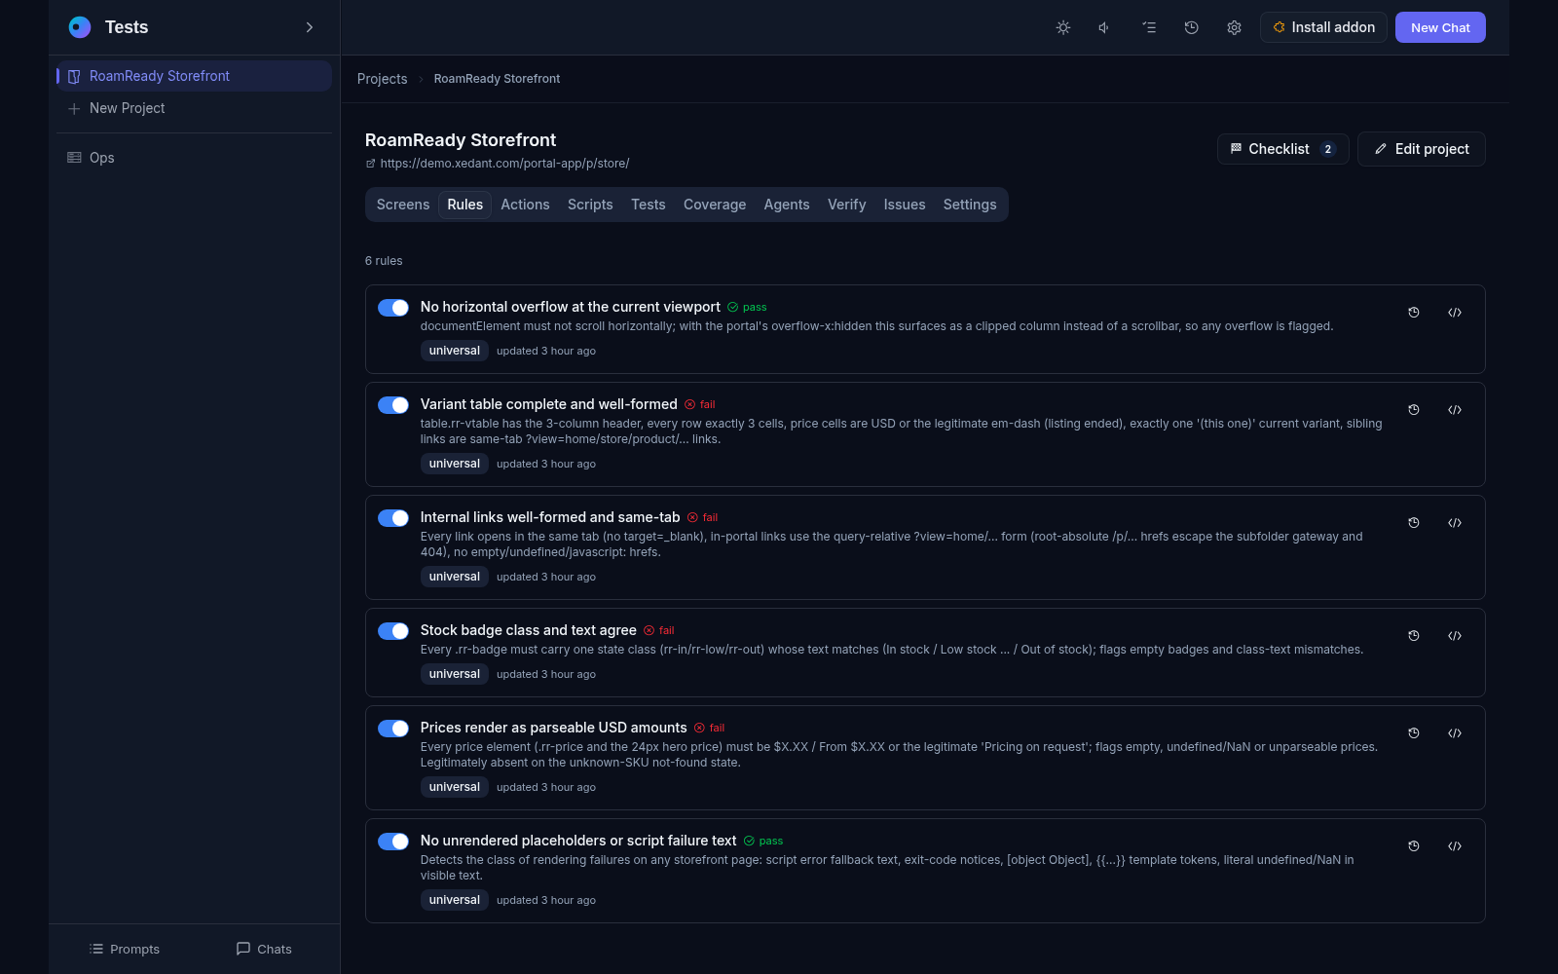This screenshot has height=974, width=1558.
Task: Open the Checklist button
Action: click(x=1282, y=149)
